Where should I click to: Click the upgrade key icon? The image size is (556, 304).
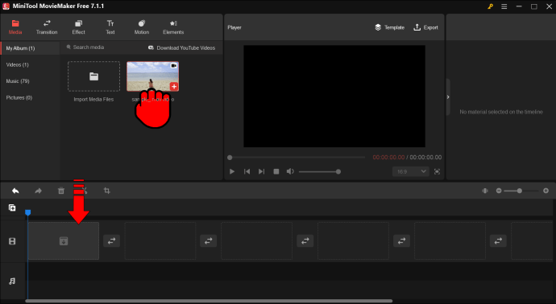click(490, 6)
